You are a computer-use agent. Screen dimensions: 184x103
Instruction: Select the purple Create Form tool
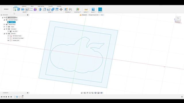35,9
